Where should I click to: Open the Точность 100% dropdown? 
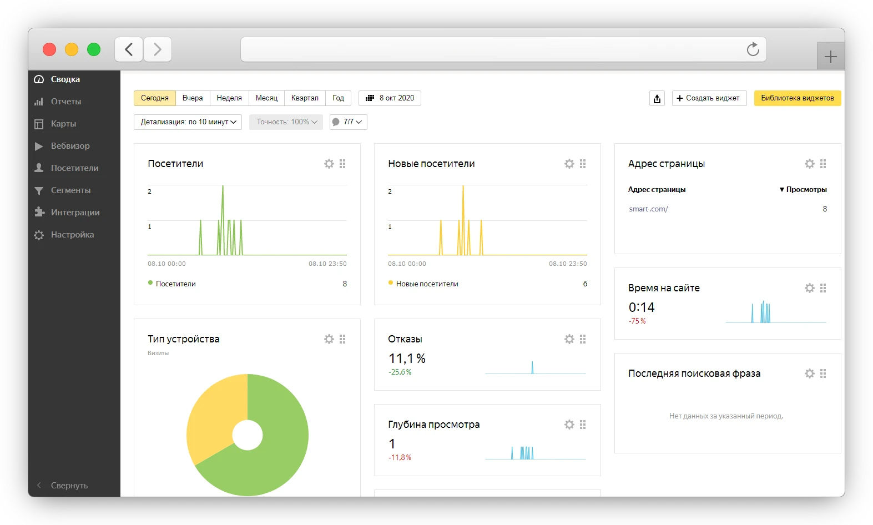(286, 122)
